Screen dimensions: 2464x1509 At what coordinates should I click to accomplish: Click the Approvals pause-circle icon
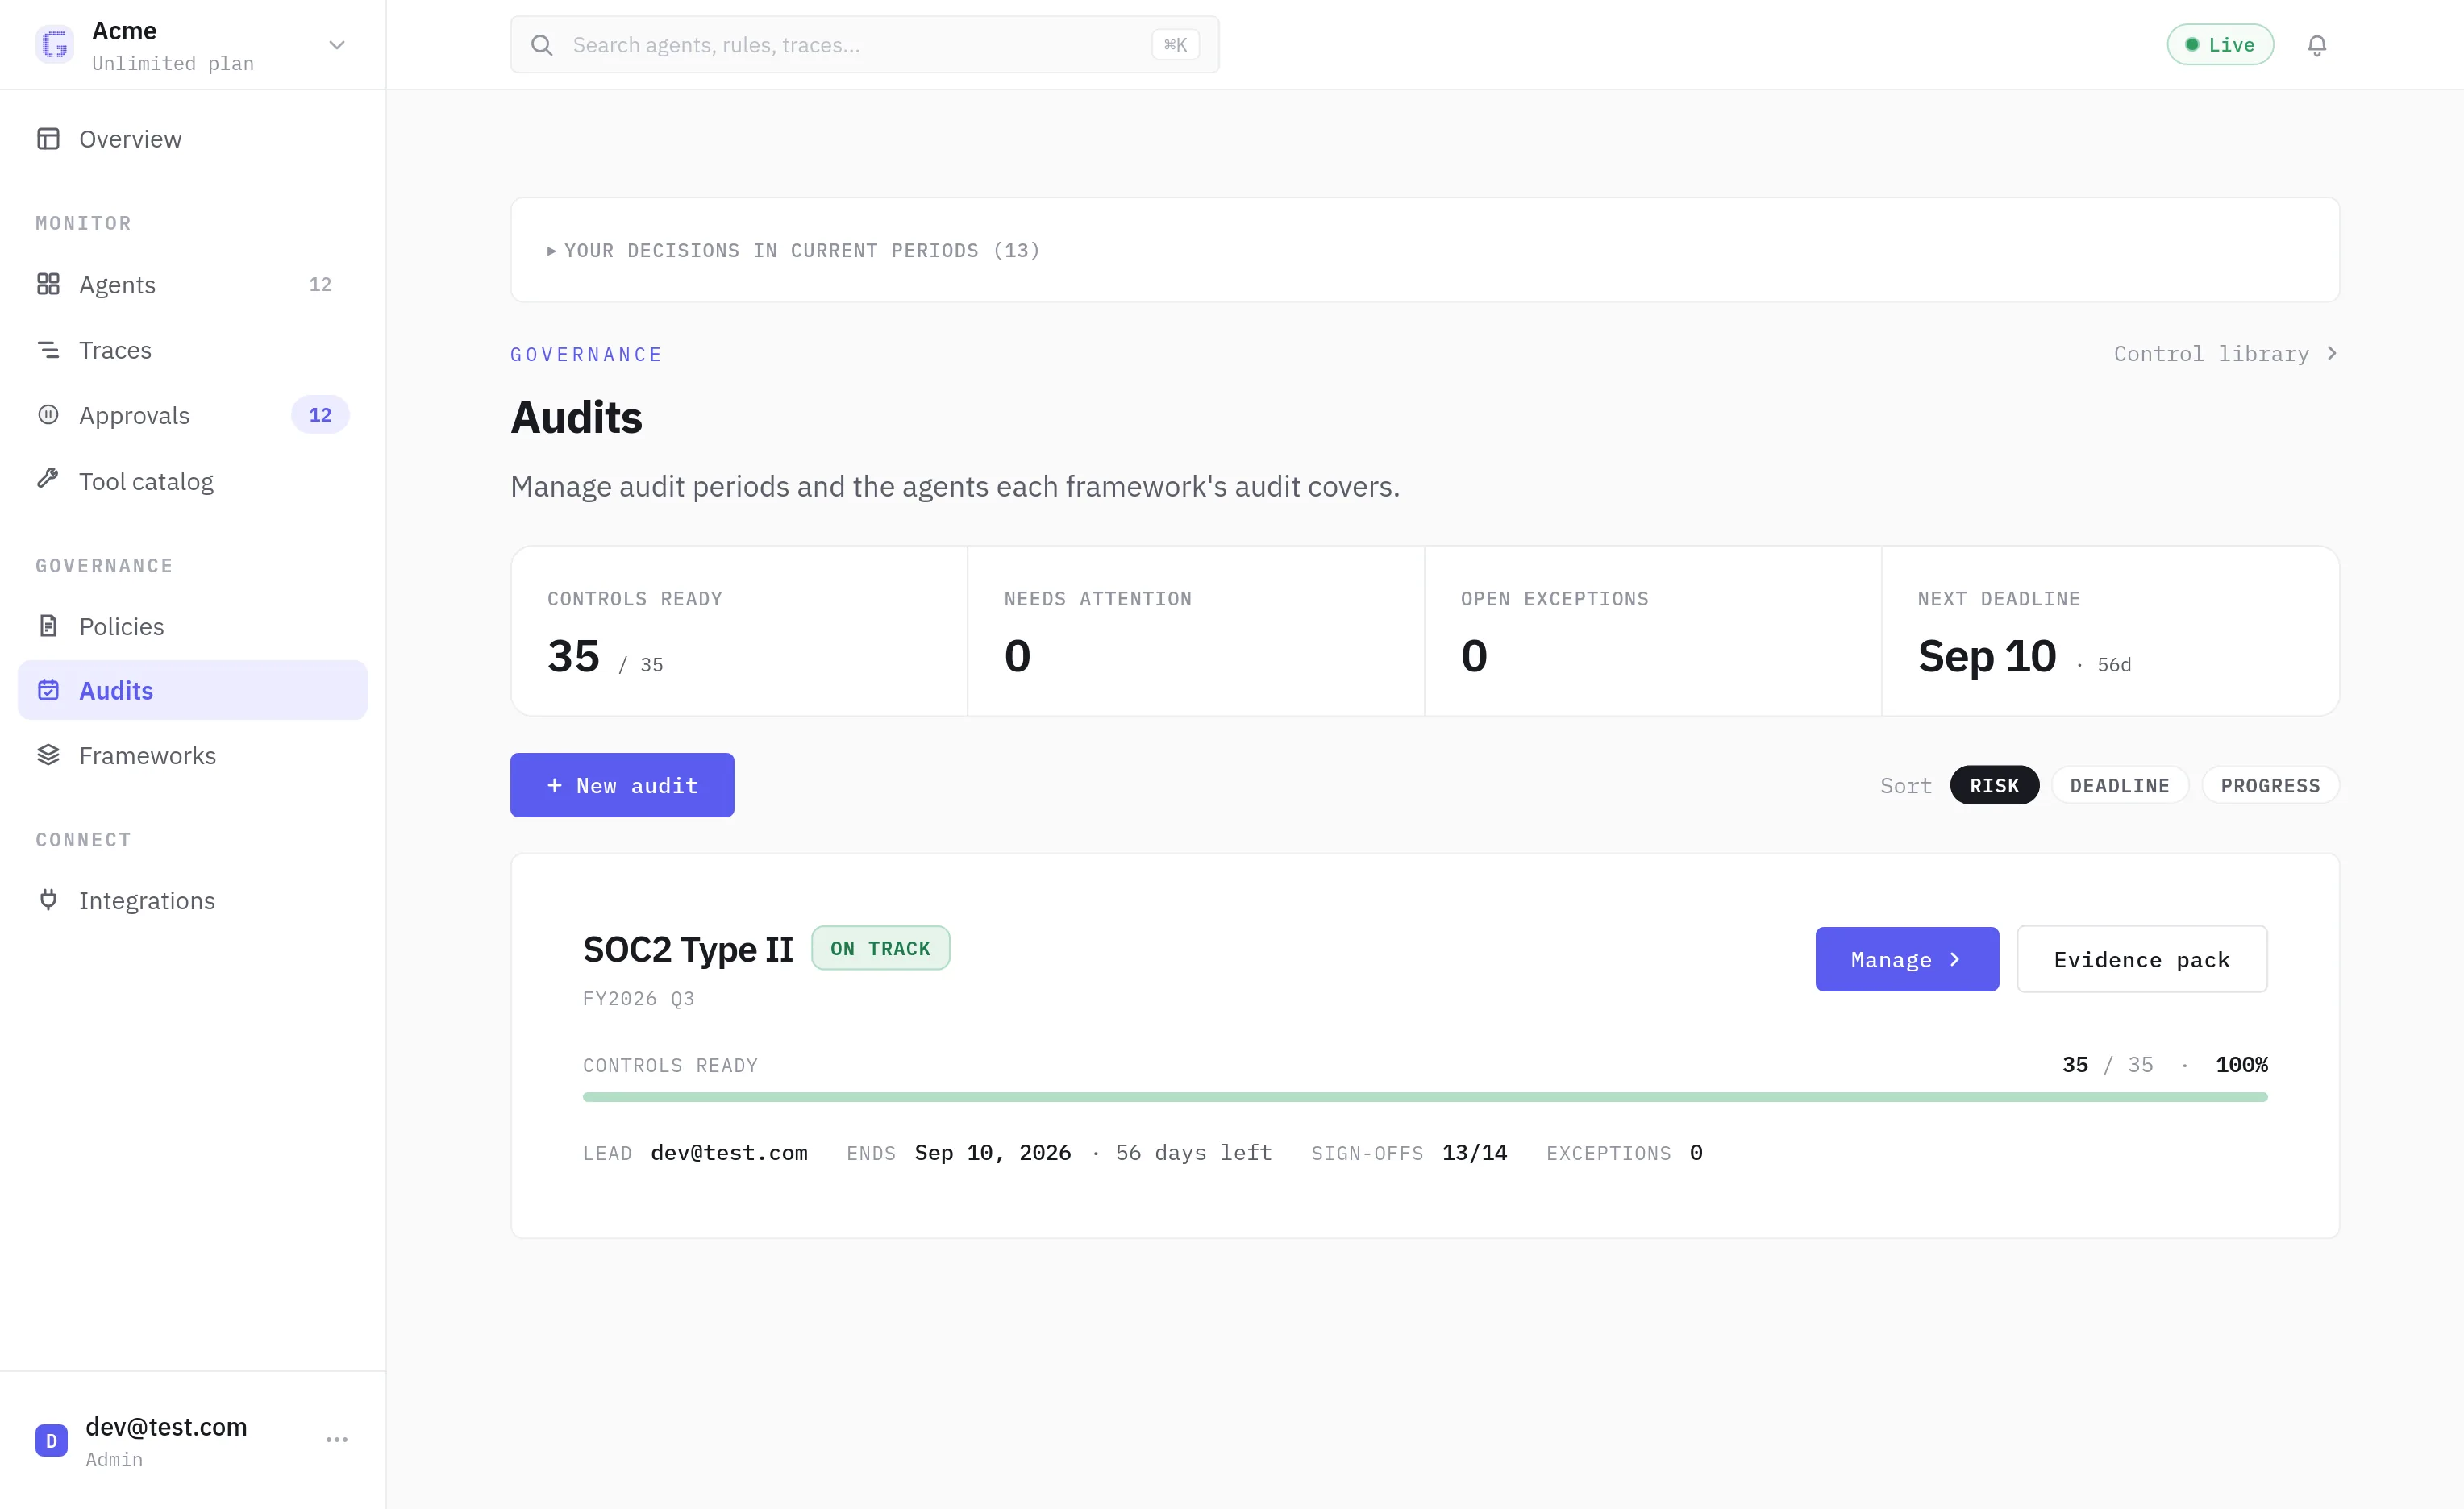click(x=48, y=415)
